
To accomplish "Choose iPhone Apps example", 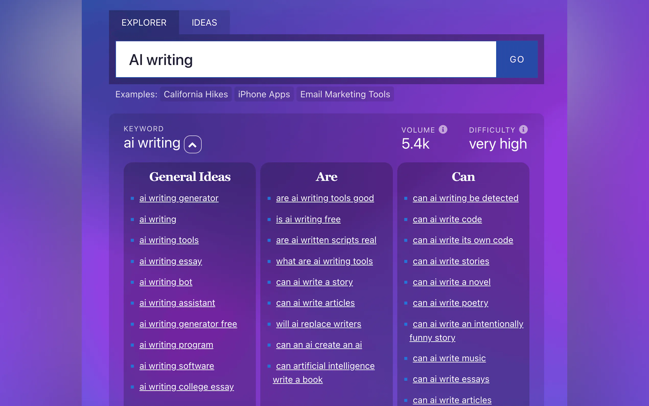I will (x=264, y=94).
